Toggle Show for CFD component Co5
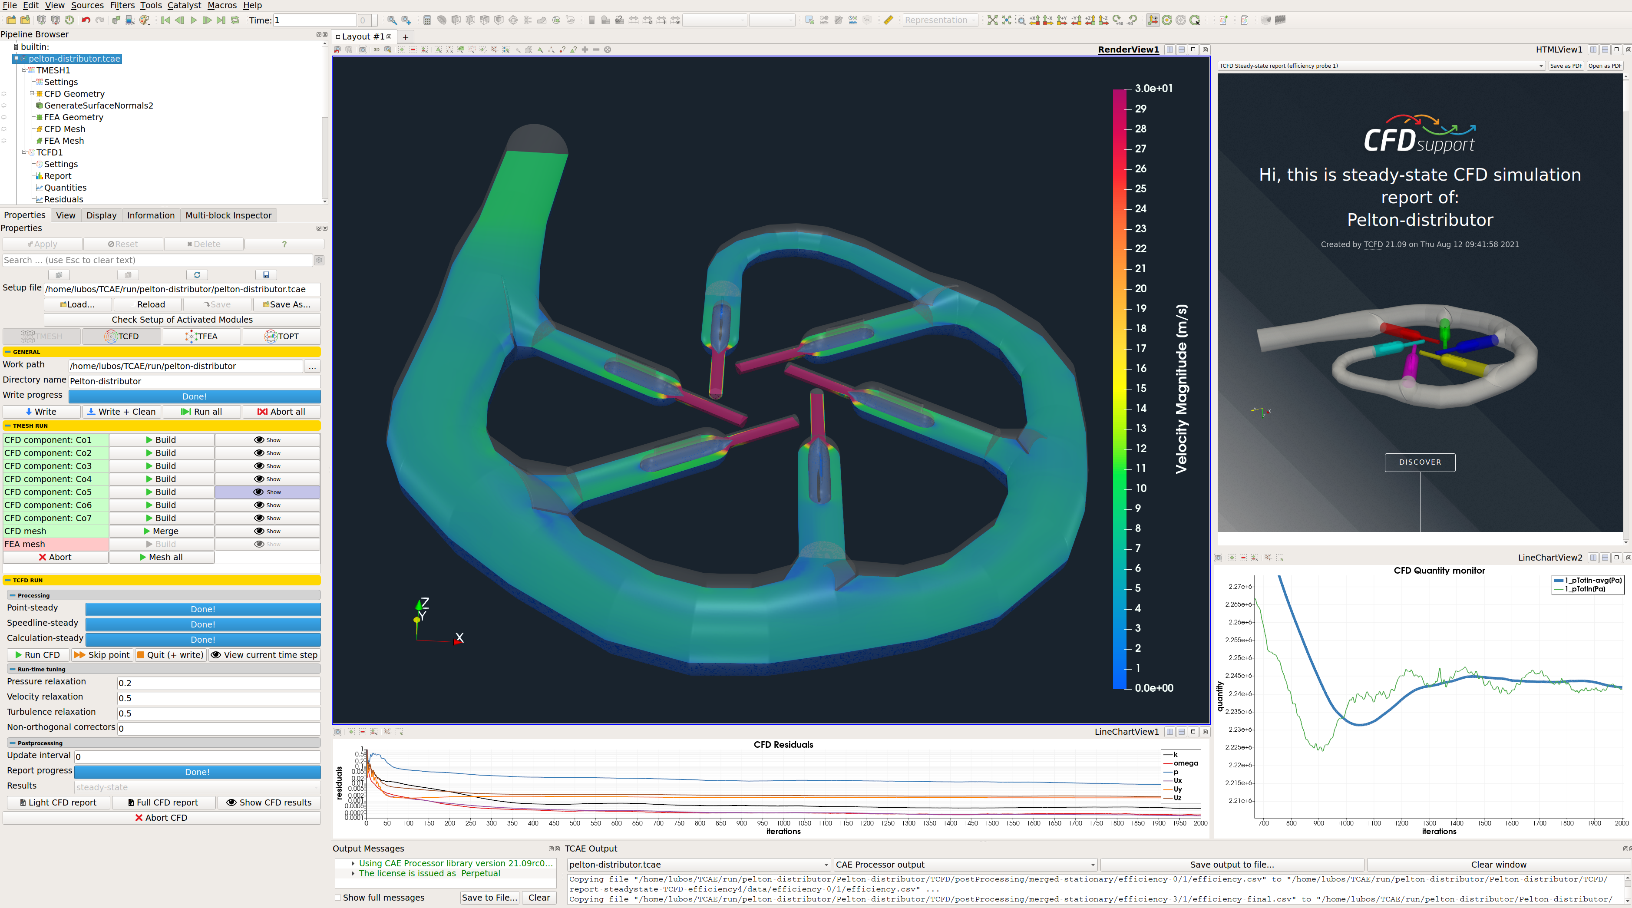This screenshot has width=1632, height=908. (x=267, y=492)
